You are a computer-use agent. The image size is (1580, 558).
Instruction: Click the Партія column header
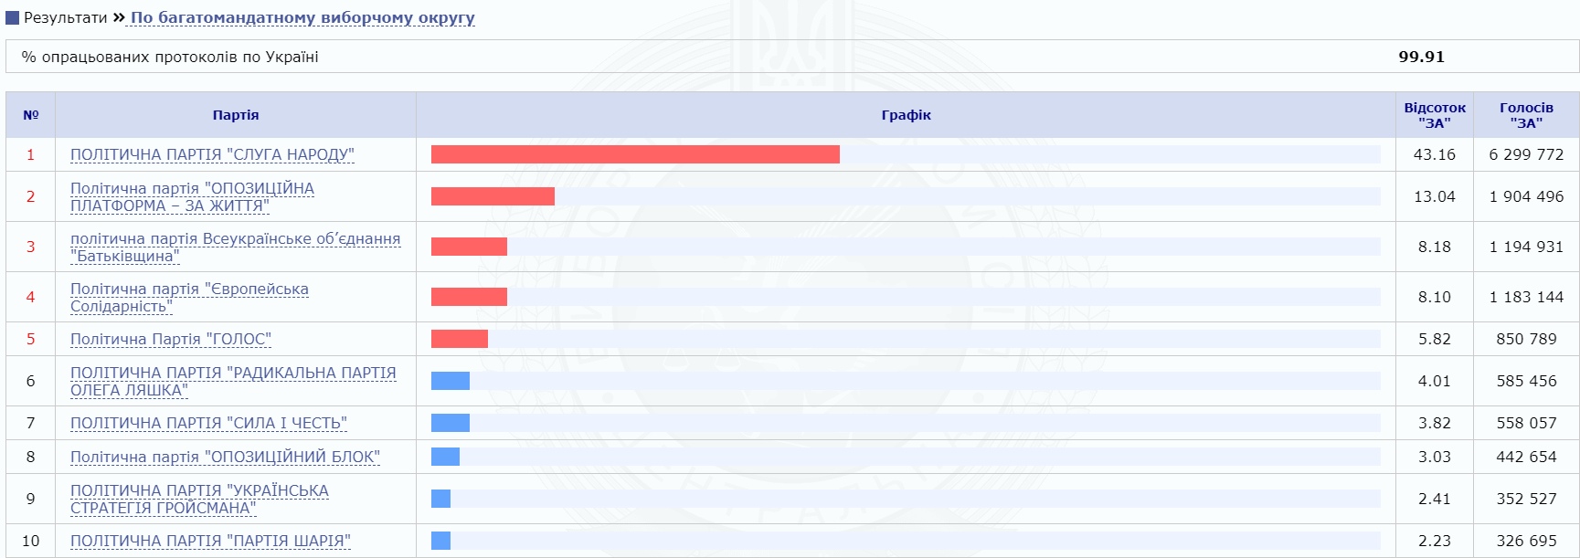(236, 115)
